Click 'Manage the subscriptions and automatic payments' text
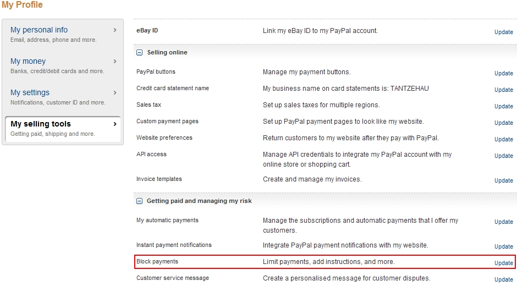The height and width of the screenshot is (286, 517). (360, 226)
